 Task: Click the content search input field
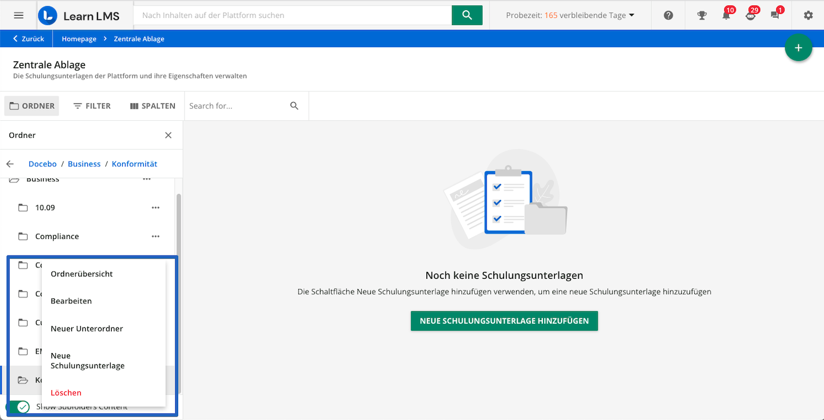pyautogui.click(x=293, y=15)
